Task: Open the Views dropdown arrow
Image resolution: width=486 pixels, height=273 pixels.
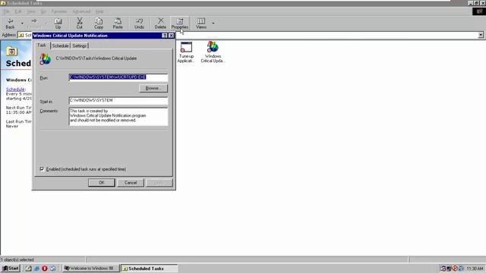Action: pyautogui.click(x=213, y=24)
